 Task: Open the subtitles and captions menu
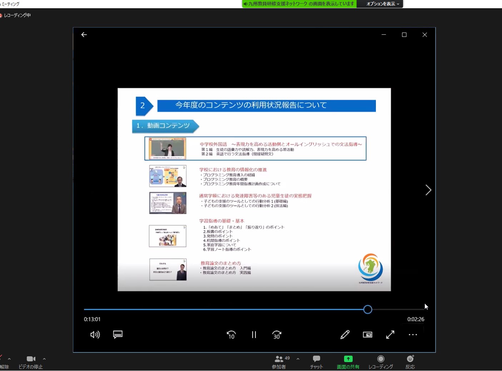(118, 335)
